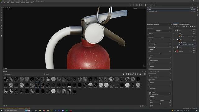Select the Paint brush tool in the left toolbar

[x=1, y=7]
